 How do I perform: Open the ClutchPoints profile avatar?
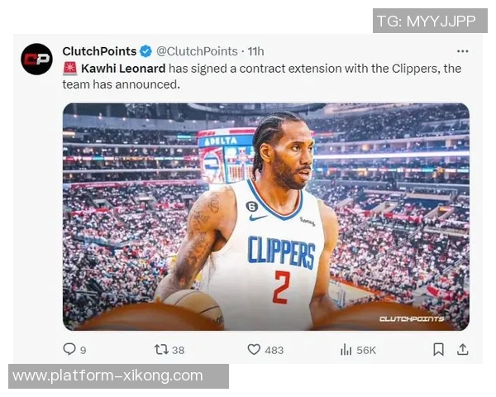36,60
